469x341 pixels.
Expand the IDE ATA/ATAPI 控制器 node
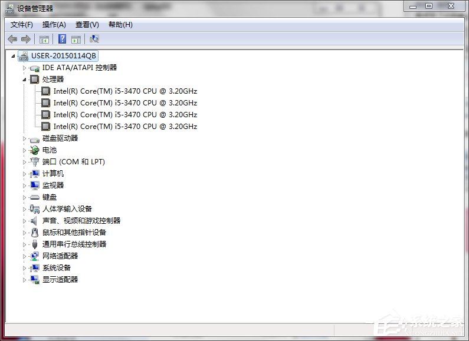(24, 68)
